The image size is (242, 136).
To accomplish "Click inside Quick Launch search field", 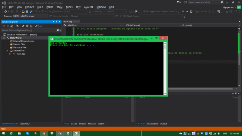I will 204,2.
